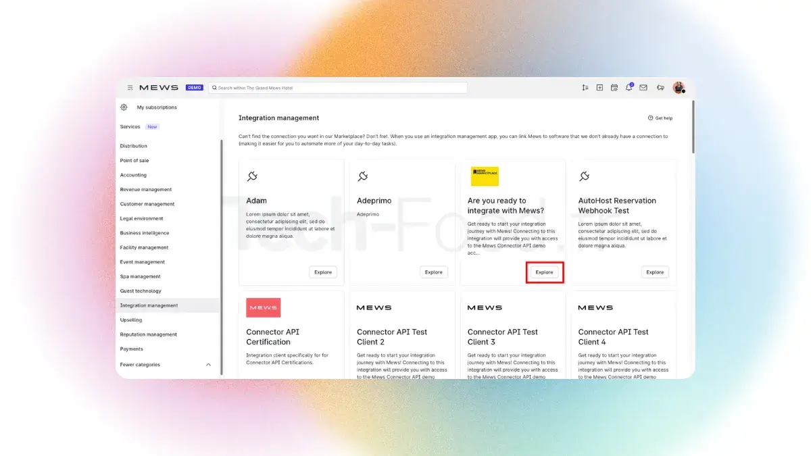Image resolution: width=811 pixels, height=456 pixels.
Task: Open the calendar icon in the header
Action: (x=614, y=88)
